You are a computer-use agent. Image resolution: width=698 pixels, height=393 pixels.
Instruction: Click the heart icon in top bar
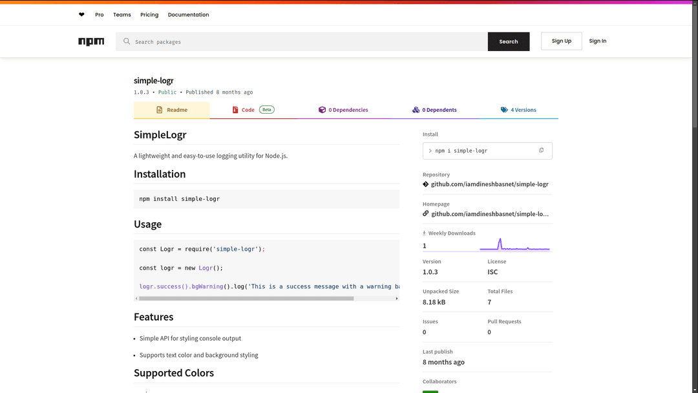[x=81, y=15]
